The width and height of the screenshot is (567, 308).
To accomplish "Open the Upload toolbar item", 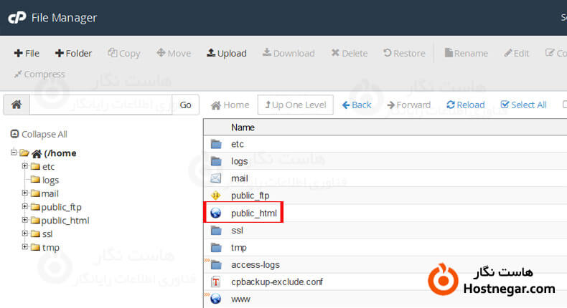I will pos(226,53).
